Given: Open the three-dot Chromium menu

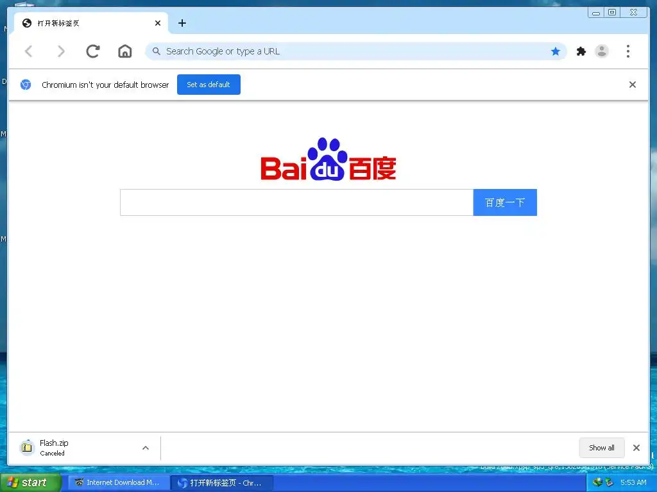Looking at the screenshot, I should 627,51.
